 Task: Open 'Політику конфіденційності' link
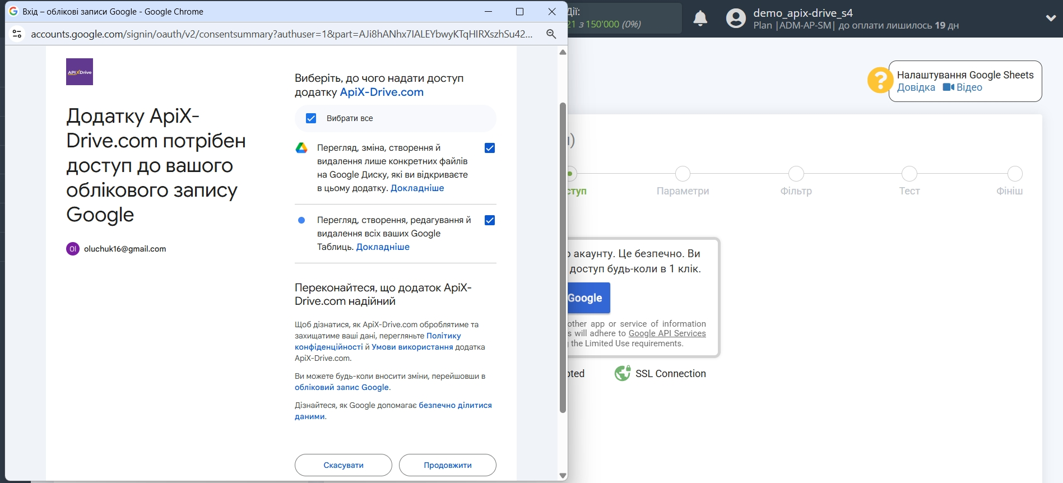378,341
